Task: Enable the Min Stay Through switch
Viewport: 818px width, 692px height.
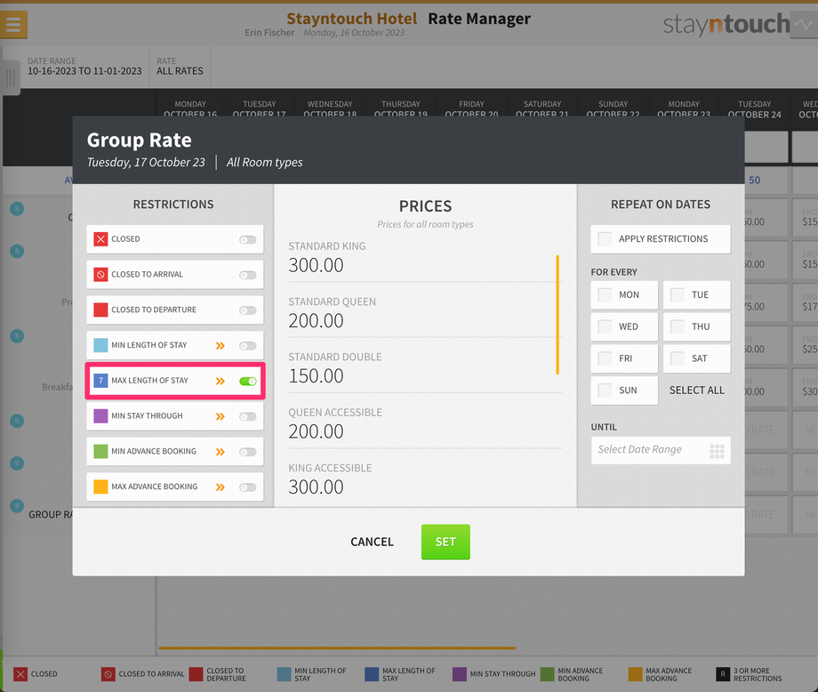Action: pyautogui.click(x=248, y=416)
